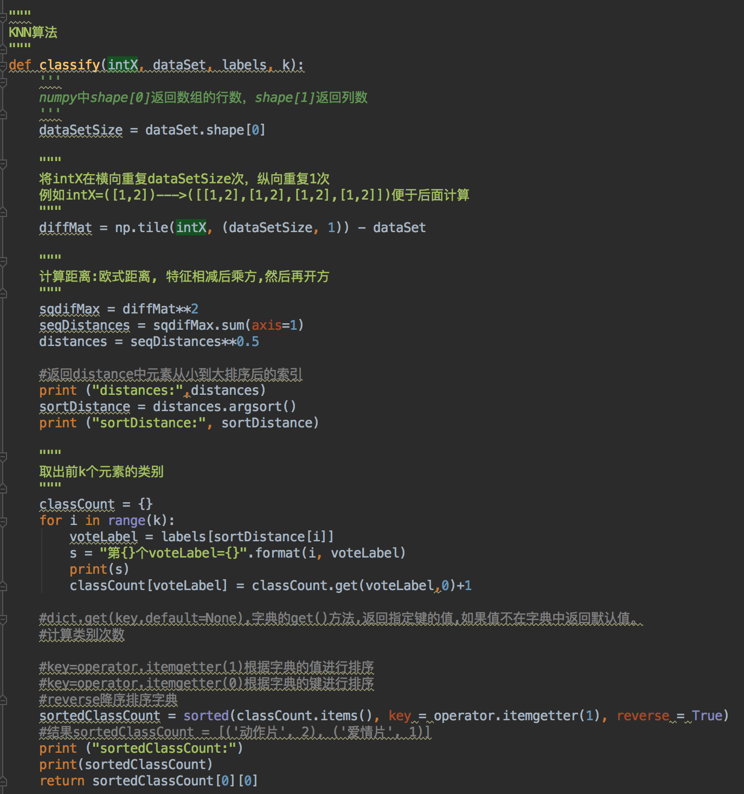Click print(sortedClassCount) statement
The width and height of the screenshot is (744, 794).
tap(126, 765)
